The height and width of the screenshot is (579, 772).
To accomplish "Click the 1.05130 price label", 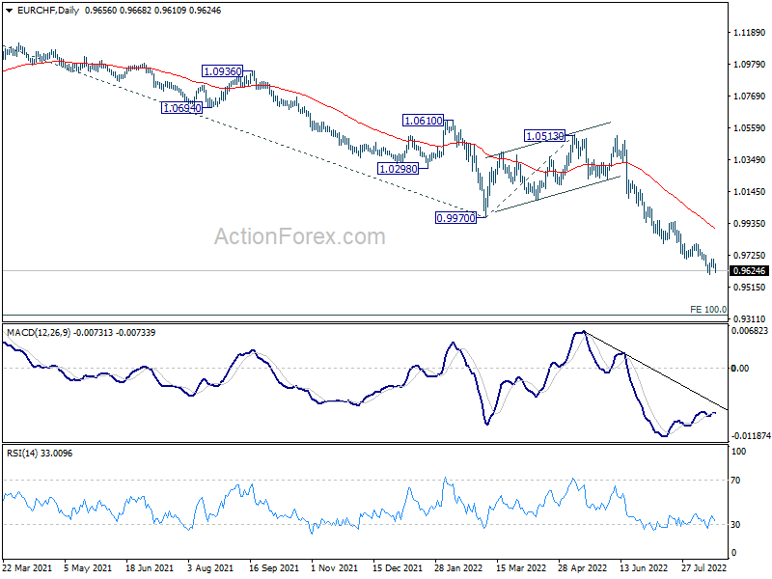I will (544, 136).
